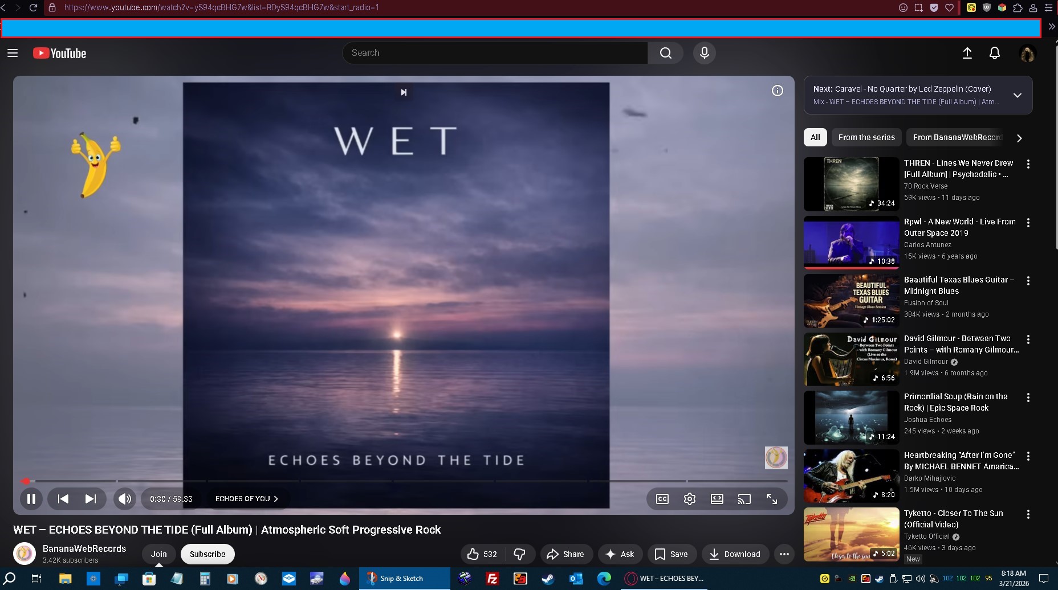
Task: Add page to bookmarks with heart icon
Action: click(949, 7)
